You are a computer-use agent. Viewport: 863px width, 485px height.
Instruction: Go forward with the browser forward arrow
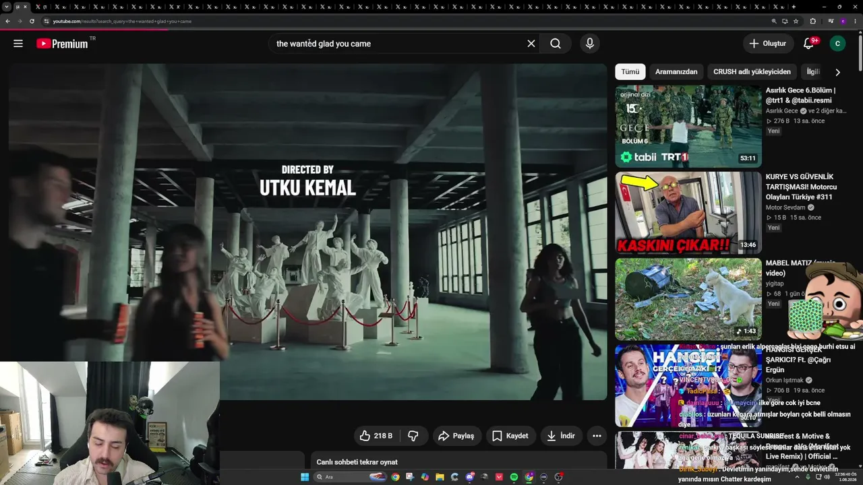pyautogui.click(x=20, y=22)
